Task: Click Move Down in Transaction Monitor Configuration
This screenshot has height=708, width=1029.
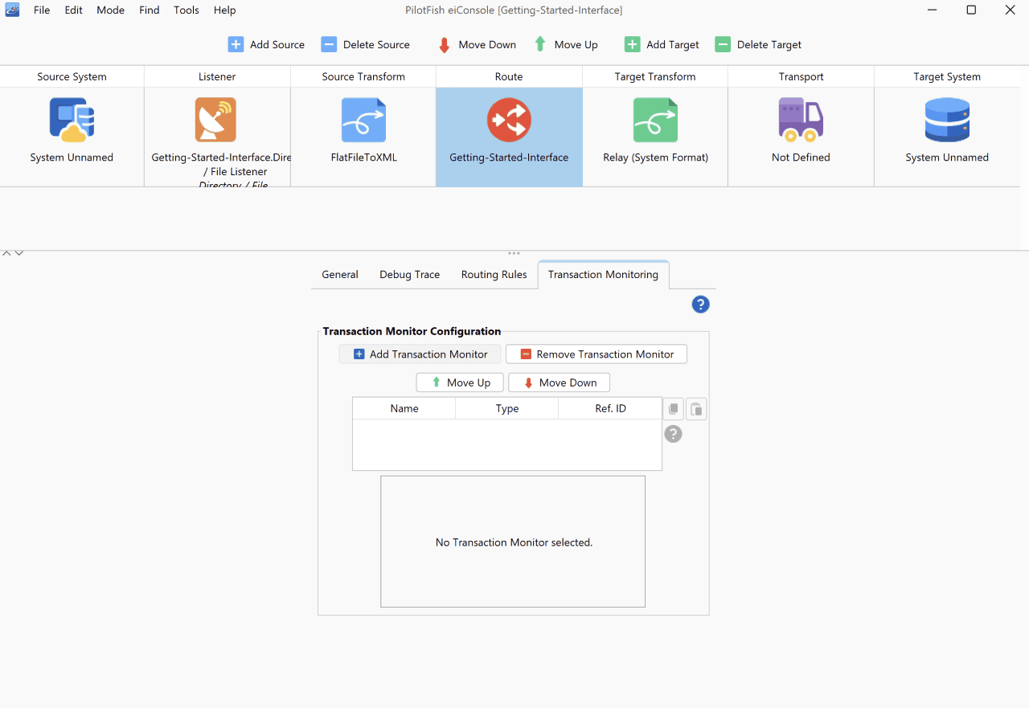Action: coord(559,383)
